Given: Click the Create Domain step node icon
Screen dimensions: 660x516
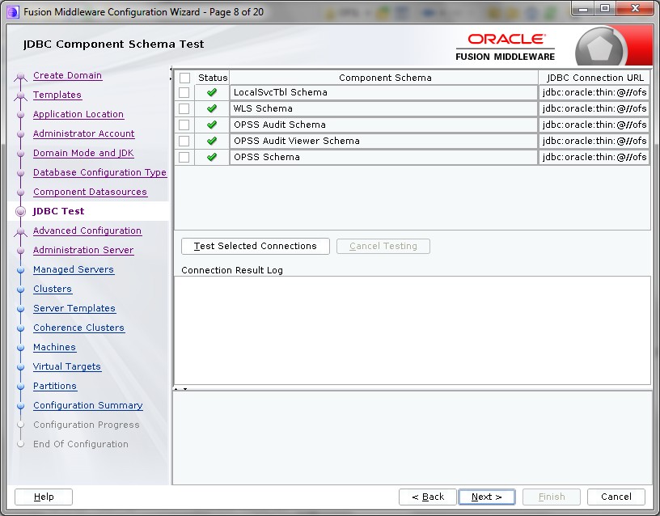Looking at the screenshot, I should [x=21, y=77].
